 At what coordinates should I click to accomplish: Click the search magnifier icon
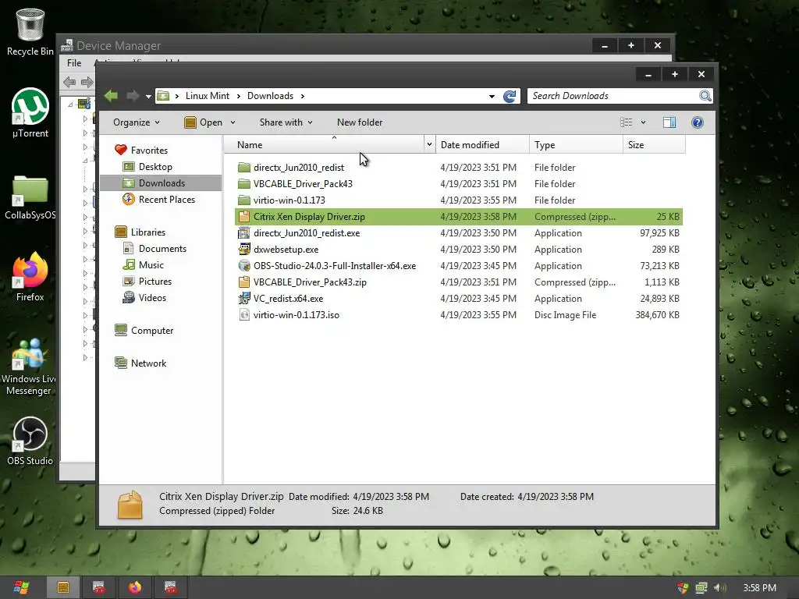[705, 96]
